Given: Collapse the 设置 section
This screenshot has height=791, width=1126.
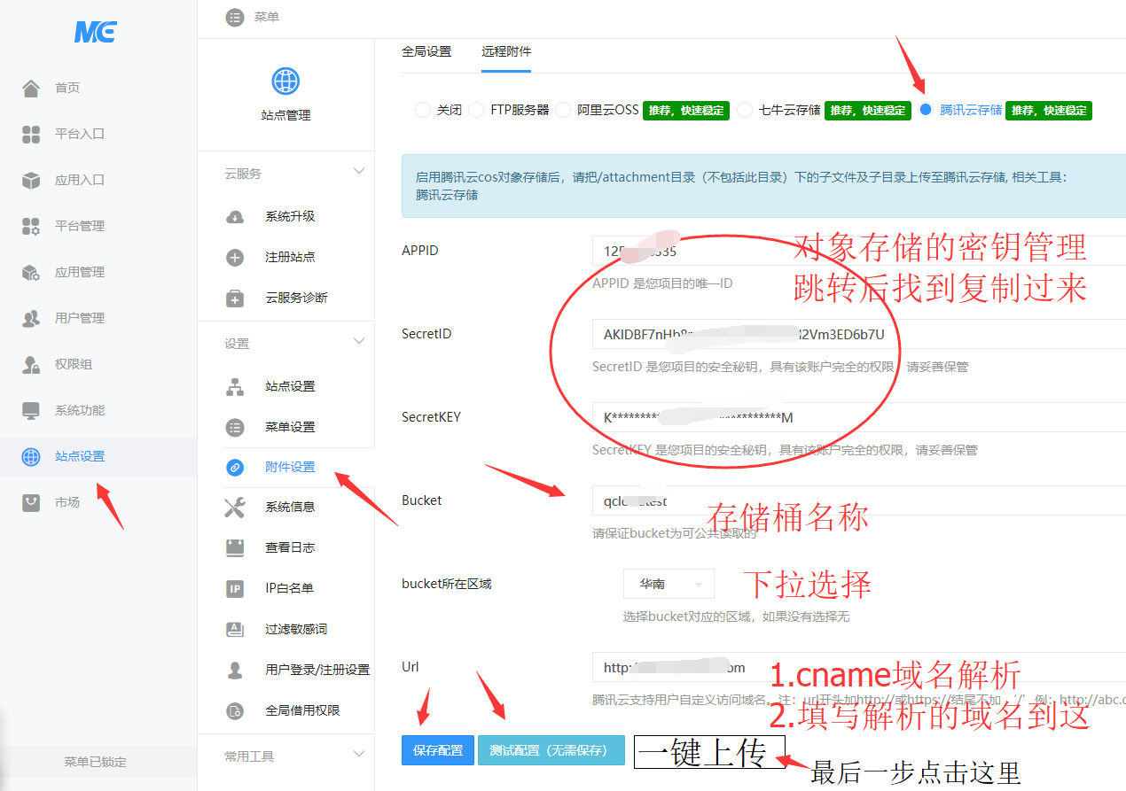Looking at the screenshot, I should (x=359, y=341).
